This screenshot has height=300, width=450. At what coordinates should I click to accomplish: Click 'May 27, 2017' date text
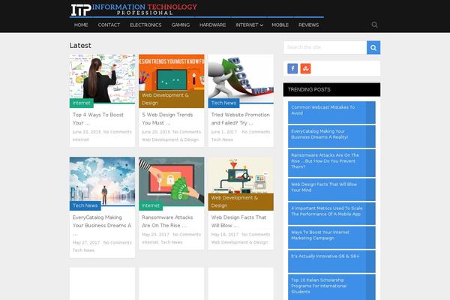[86, 242]
